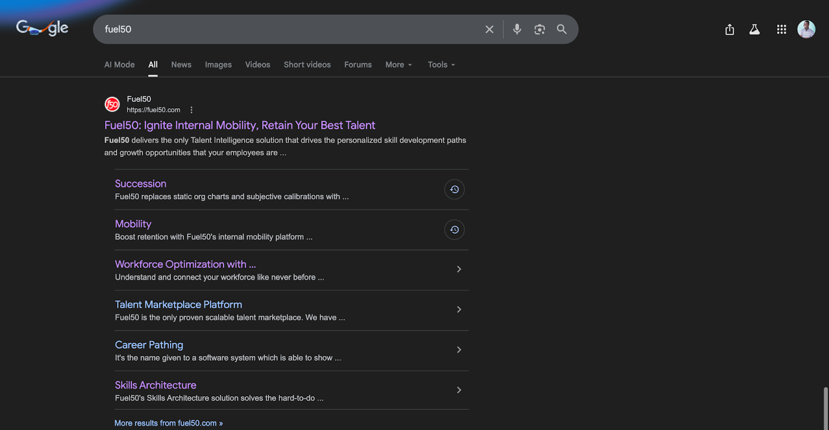
Task: Click the history icon on Mobility row
Action: 454,230
